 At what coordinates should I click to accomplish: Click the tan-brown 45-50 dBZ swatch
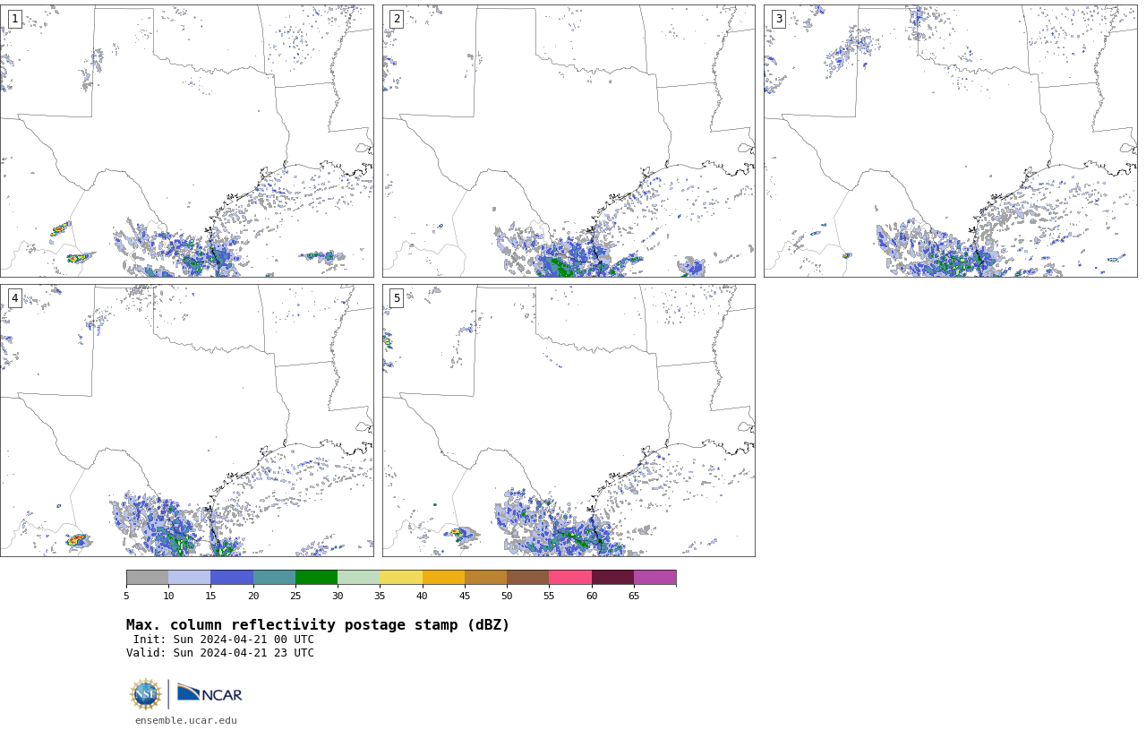coord(485,578)
